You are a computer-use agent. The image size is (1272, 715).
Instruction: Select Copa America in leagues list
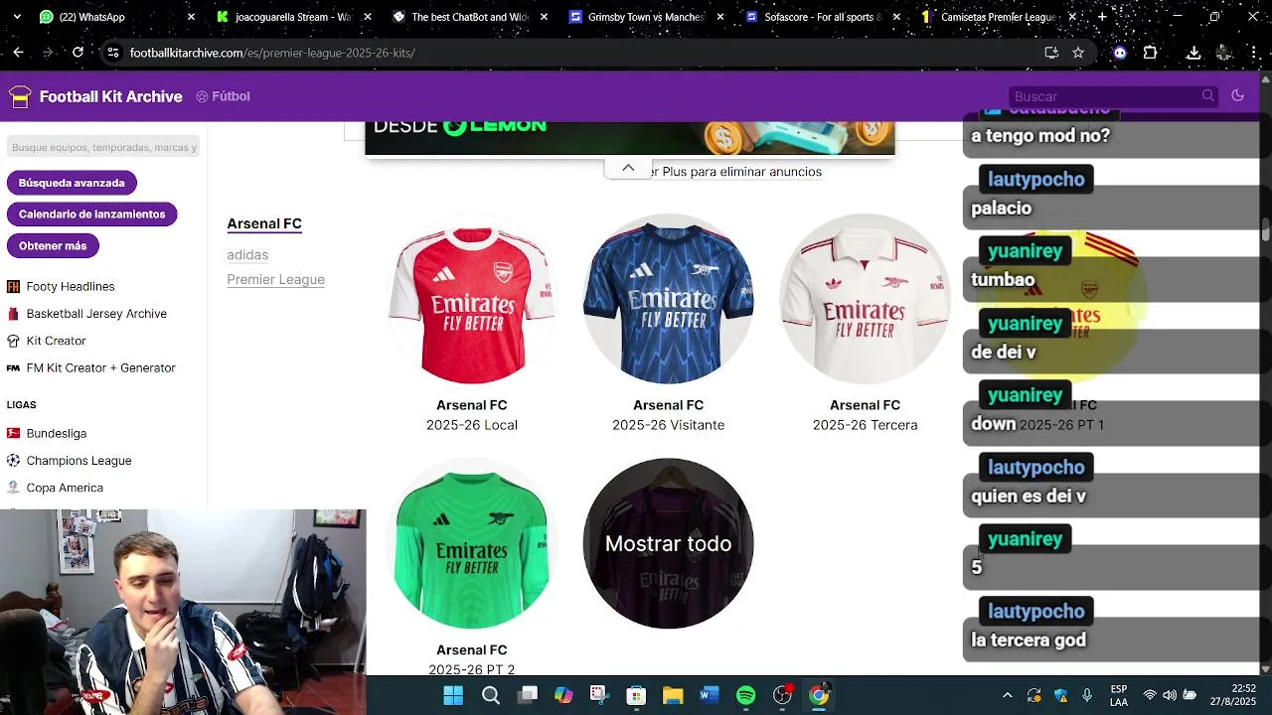pos(65,488)
